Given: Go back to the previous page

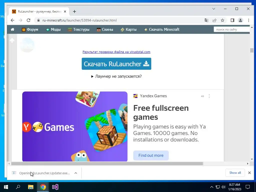Looking at the screenshot, I should tap(12, 20).
